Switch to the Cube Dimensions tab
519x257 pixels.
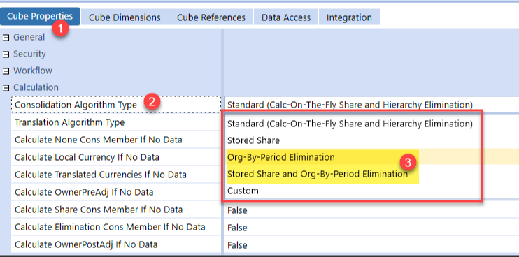coord(125,17)
